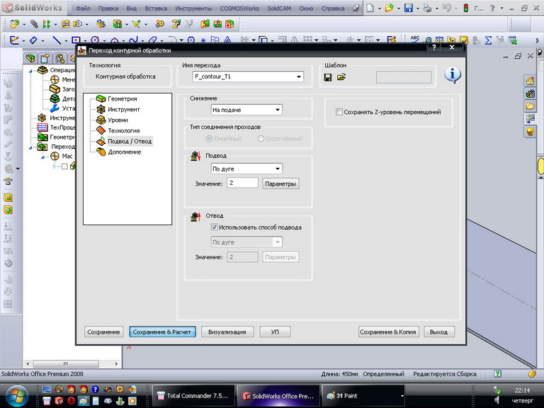Click Сохранение & Расчет button
The height and width of the screenshot is (408, 544).
pos(162,332)
